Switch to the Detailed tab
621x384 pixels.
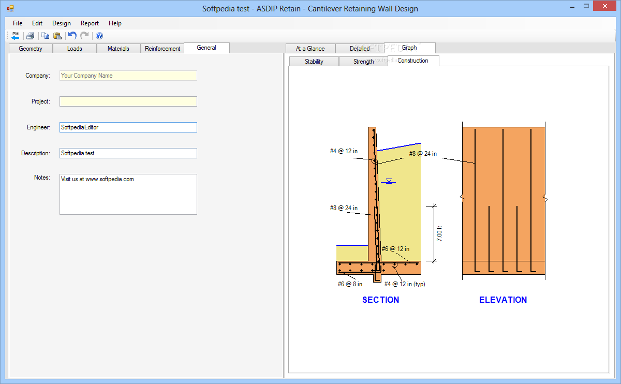[x=360, y=49]
